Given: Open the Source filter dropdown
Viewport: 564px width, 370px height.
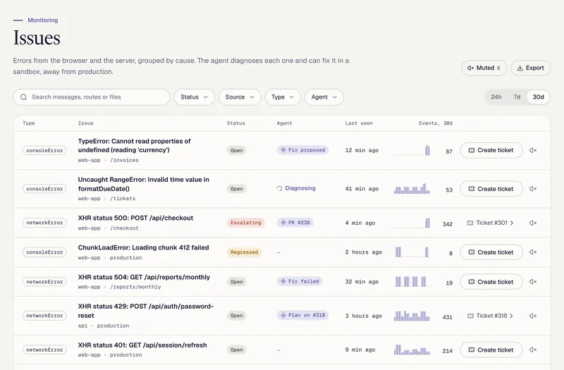Looking at the screenshot, I should coord(240,97).
